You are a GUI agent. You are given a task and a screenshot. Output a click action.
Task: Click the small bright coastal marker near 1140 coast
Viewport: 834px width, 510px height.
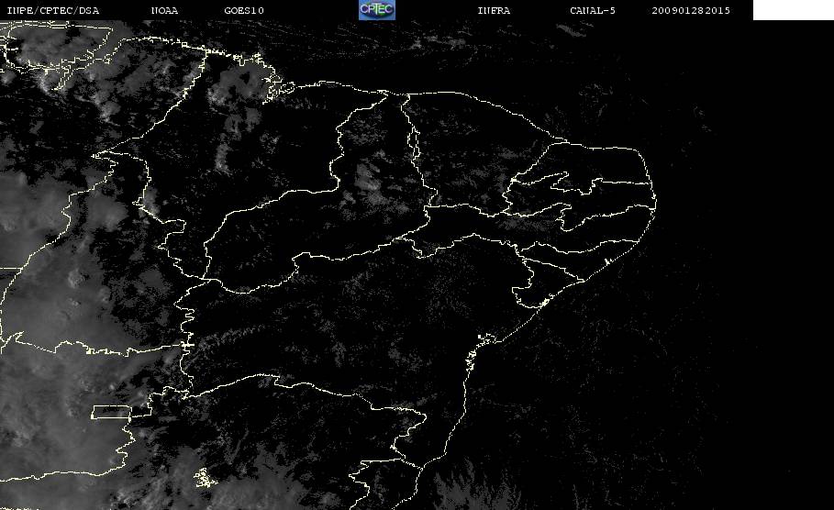pyautogui.click(x=606, y=261)
